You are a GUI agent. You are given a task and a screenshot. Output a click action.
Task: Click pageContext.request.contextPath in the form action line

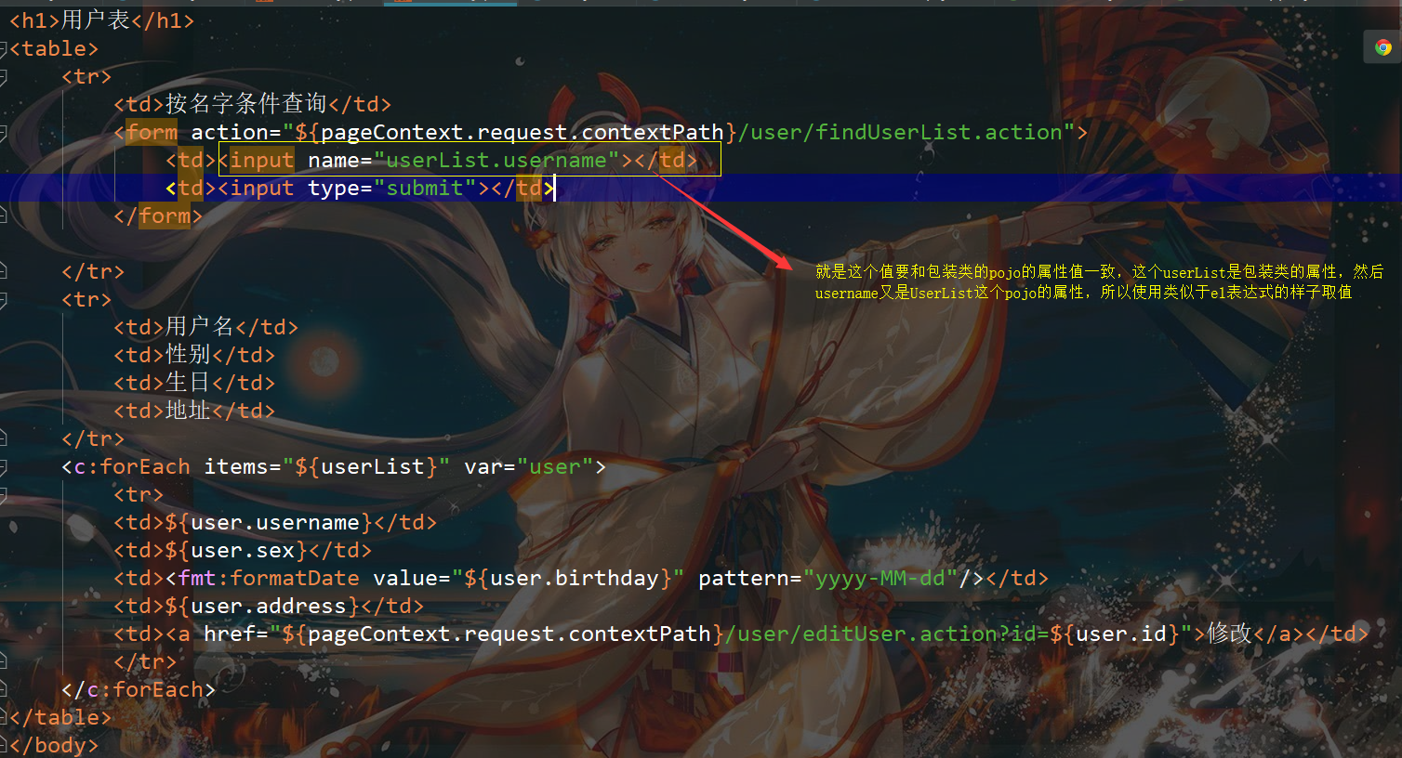click(522, 132)
